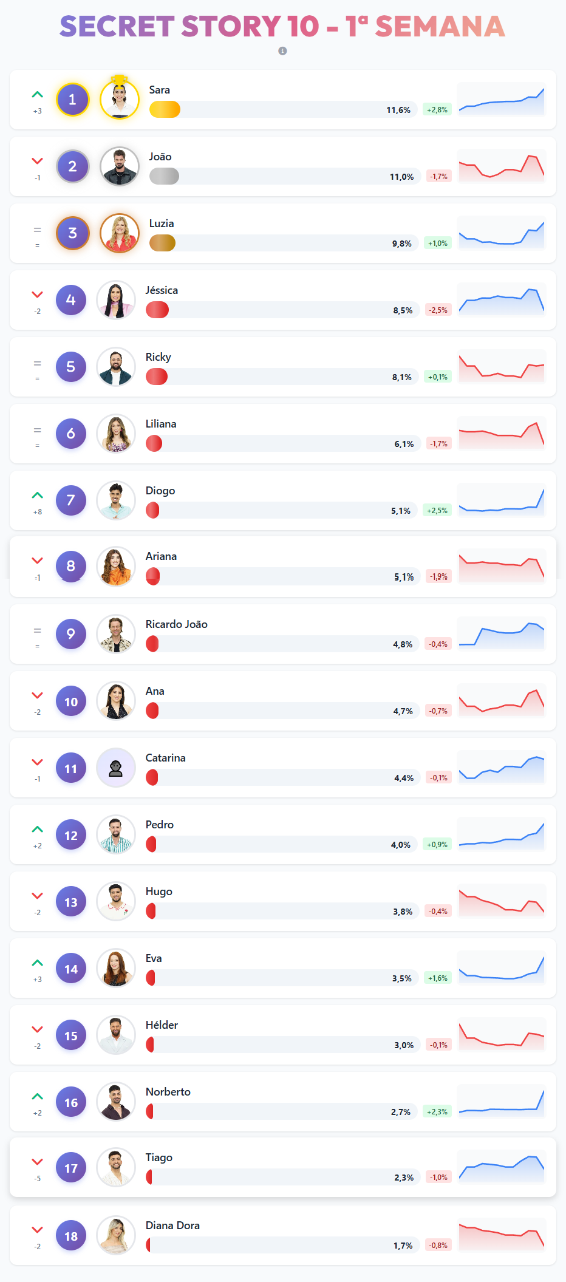The width and height of the screenshot is (566, 1282).
Task: Click the name Diana Dora
Action: tap(172, 1226)
